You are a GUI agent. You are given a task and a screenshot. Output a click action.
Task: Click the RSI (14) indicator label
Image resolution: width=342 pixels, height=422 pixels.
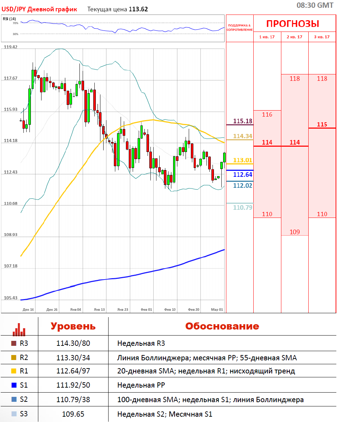pyautogui.click(x=9, y=19)
